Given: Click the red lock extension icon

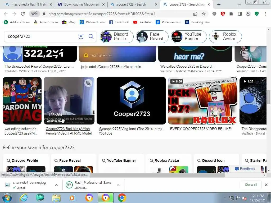Looking at the screenshot, I should pyautogui.click(x=223, y=14).
